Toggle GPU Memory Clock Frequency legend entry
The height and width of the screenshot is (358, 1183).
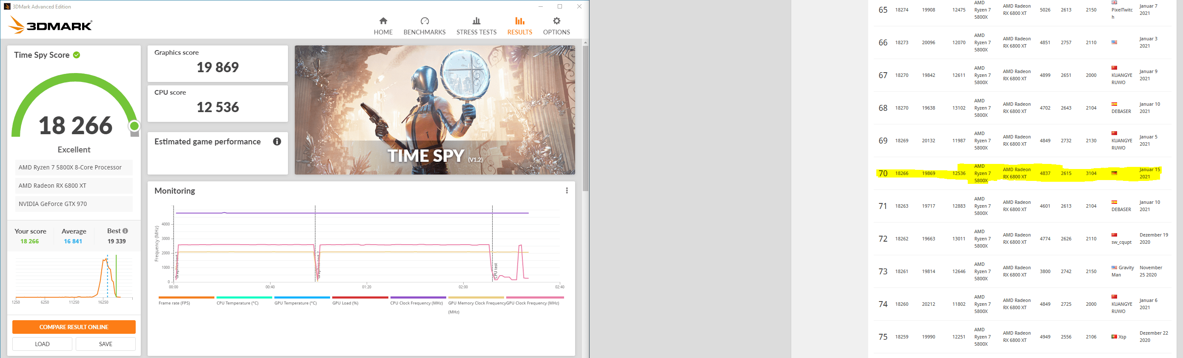(x=476, y=305)
